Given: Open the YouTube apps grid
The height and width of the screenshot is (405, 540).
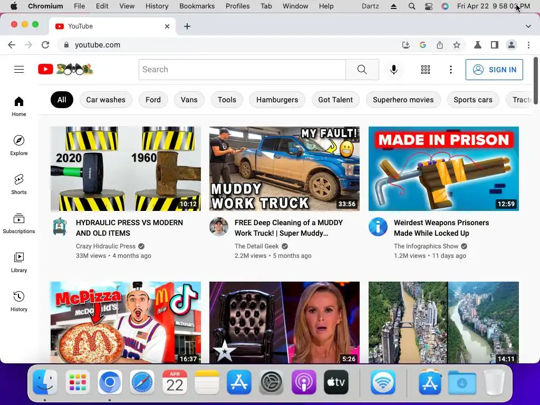Looking at the screenshot, I should coord(426,70).
